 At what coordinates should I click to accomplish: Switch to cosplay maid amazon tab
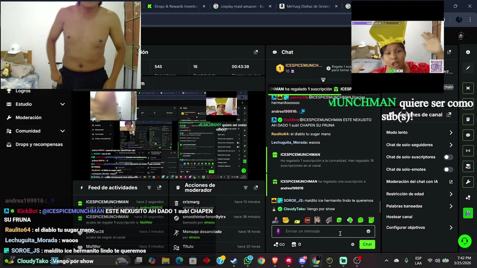(x=242, y=6)
